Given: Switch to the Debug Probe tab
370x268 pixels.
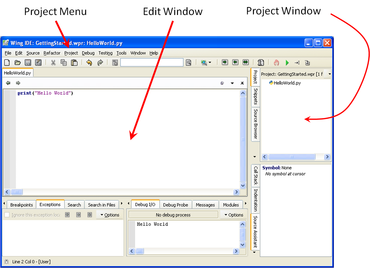Looking at the screenshot, I should coord(176,205).
